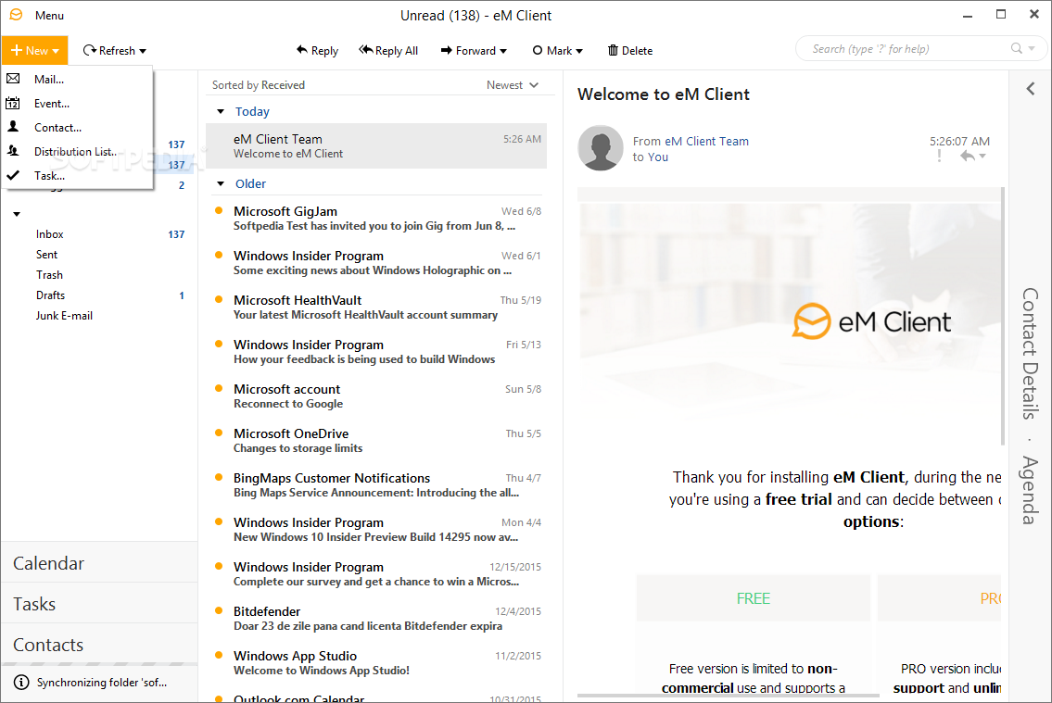Click the importance exclamation flag in message header
The image size is (1052, 703).
[939, 157]
